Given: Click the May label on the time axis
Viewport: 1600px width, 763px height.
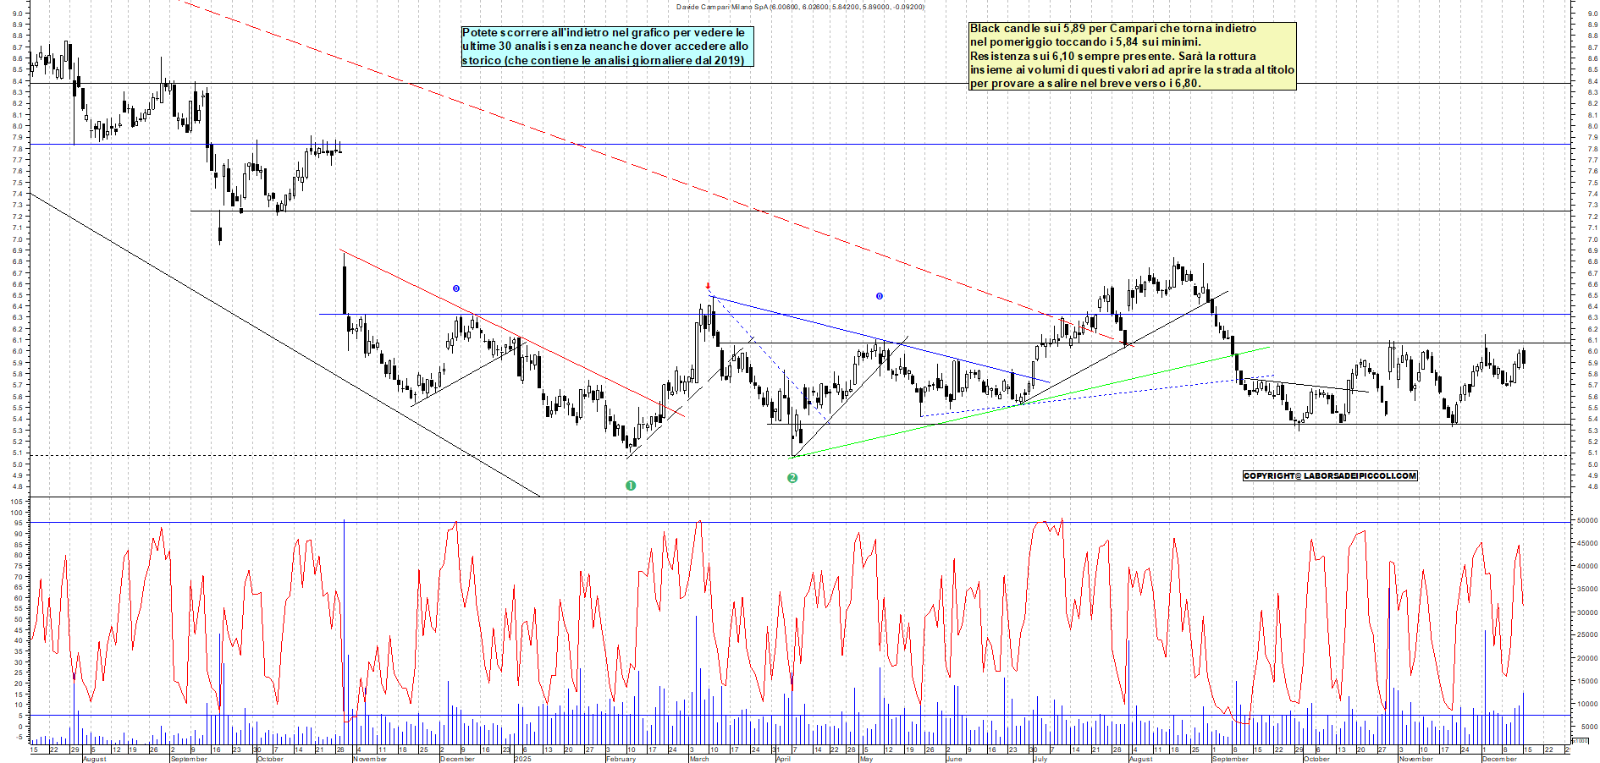Looking at the screenshot, I should coord(865,759).
